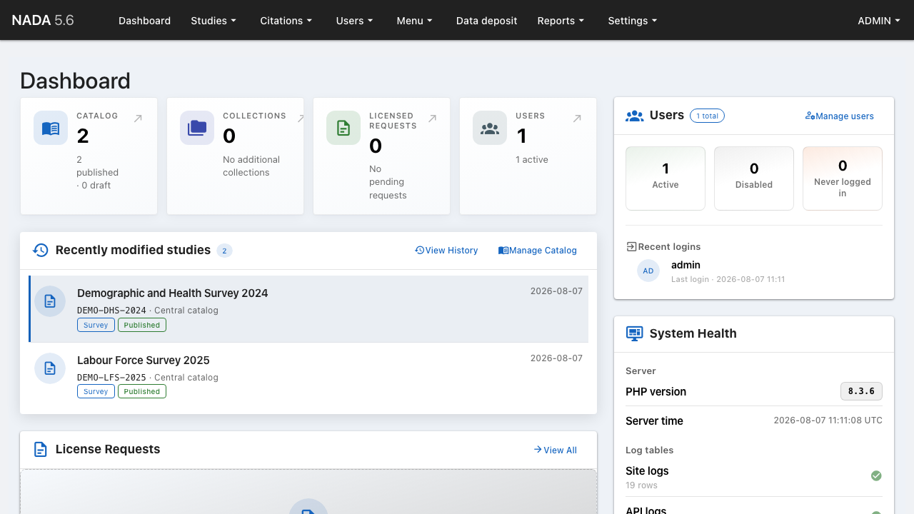Click the Recent logins arrow icon

(631, 246)
